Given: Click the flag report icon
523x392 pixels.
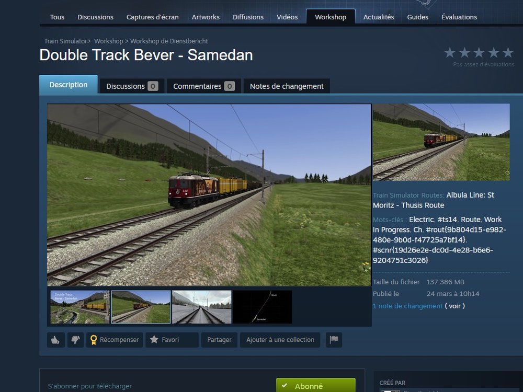Looking at the screenshot, I should (334, 340).
